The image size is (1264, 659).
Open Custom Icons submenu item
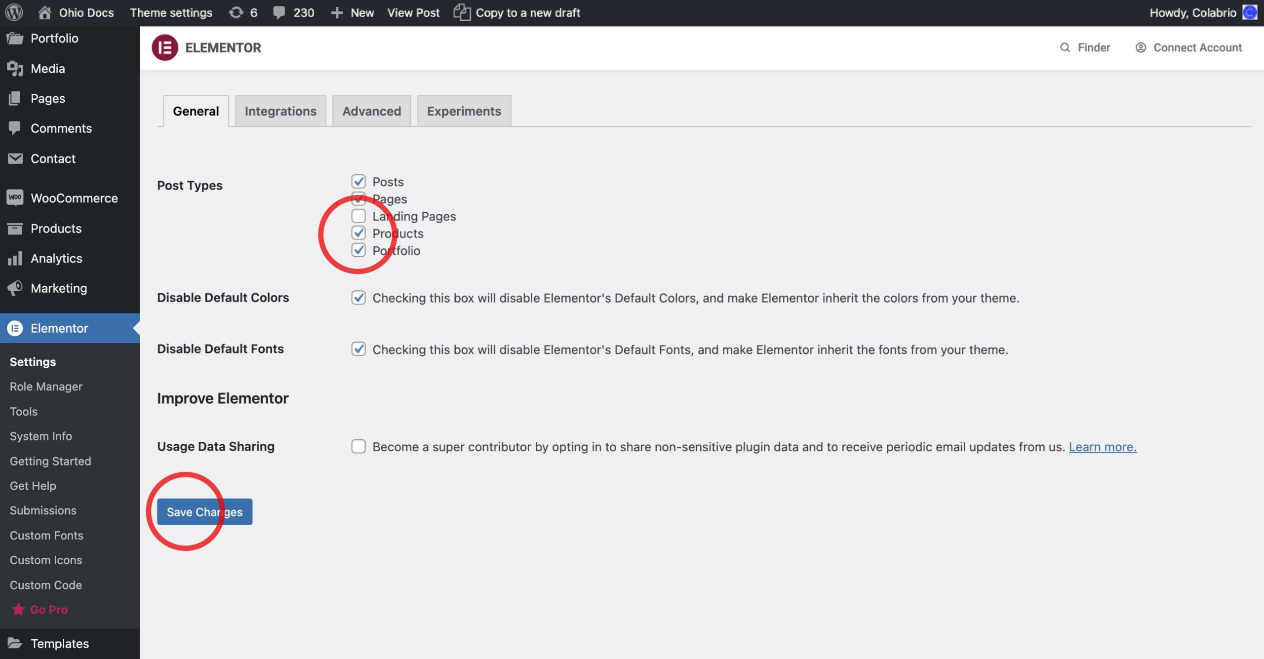46,560
